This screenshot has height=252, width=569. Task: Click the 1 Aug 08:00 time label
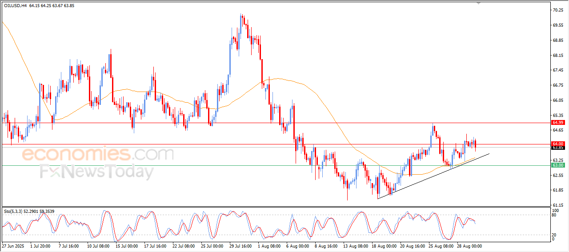270,246
